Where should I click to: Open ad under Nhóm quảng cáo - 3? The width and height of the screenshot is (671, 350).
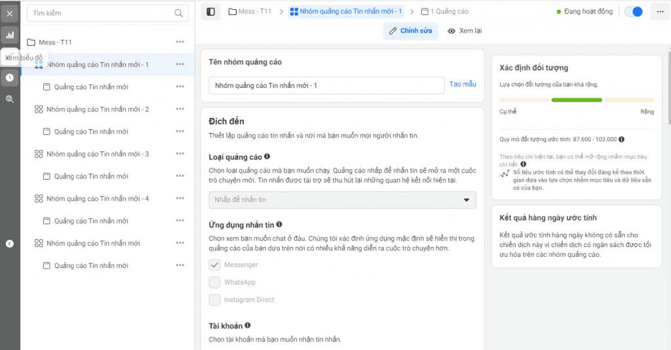coord(90,176)
